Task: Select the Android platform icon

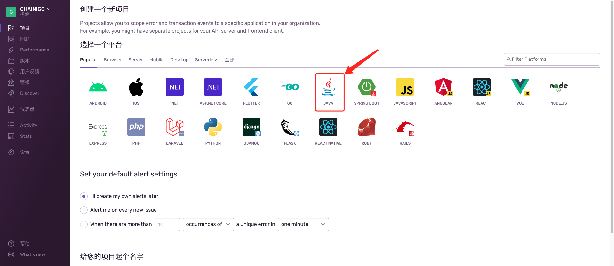Action: (98, 87)
